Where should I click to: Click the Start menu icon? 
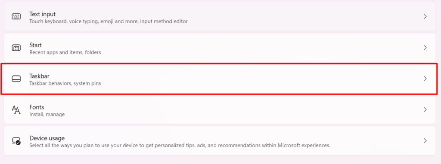[16, 48]
